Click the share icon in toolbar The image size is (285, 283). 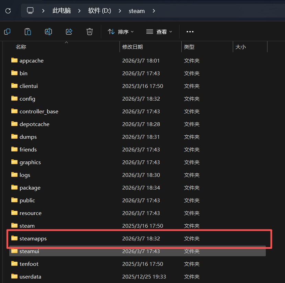(x=69, y=32)
